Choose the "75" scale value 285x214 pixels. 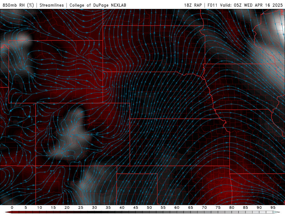[x=218, y=208]
